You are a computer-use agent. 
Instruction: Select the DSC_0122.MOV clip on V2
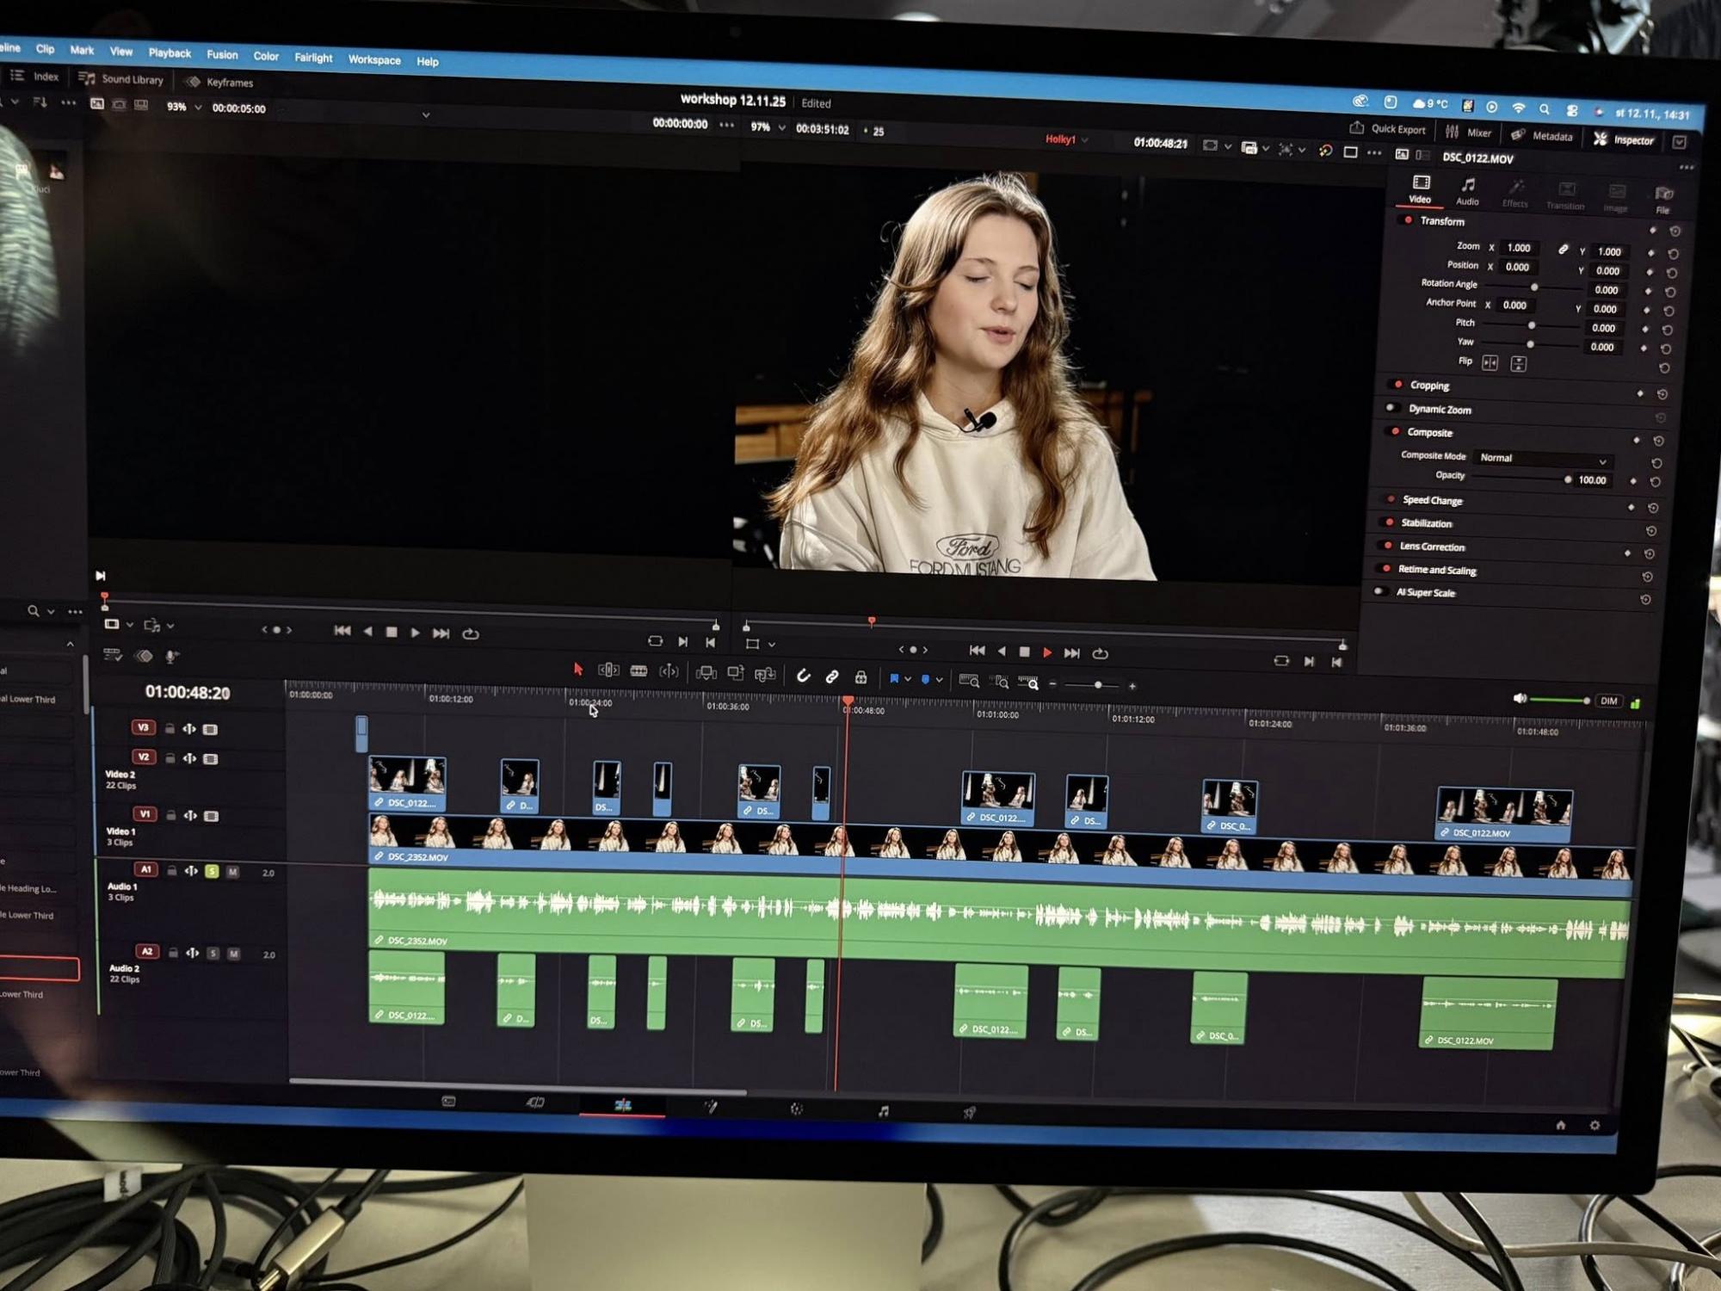(x=1503, y=813)
